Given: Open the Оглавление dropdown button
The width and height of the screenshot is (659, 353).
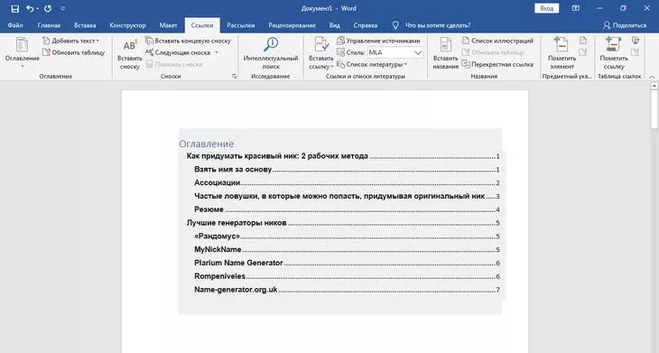Looking at the screenshot, I should point(23,52).
